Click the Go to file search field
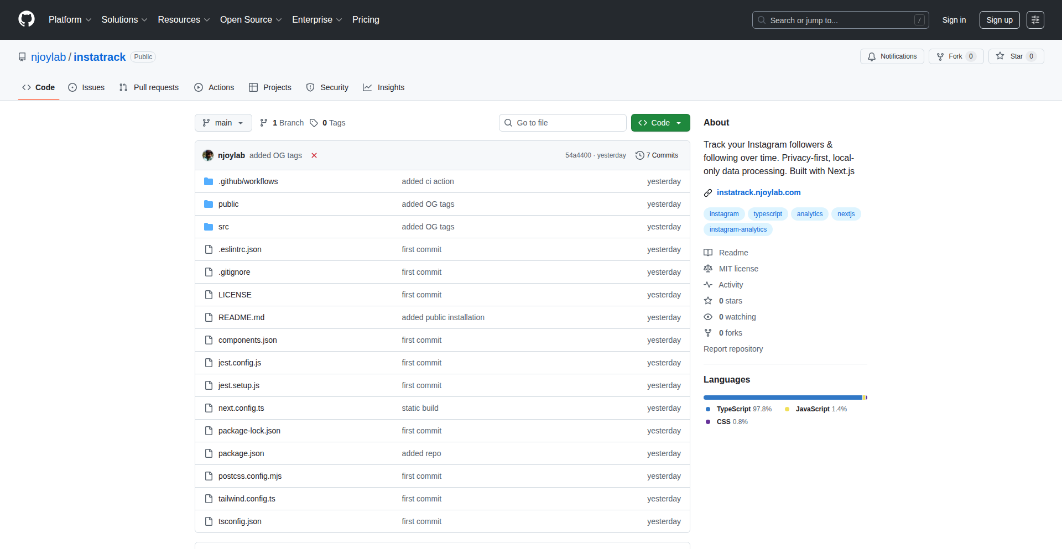This screenshot has height=549, width=1062. pyautogui.click(x=563, y=123)
